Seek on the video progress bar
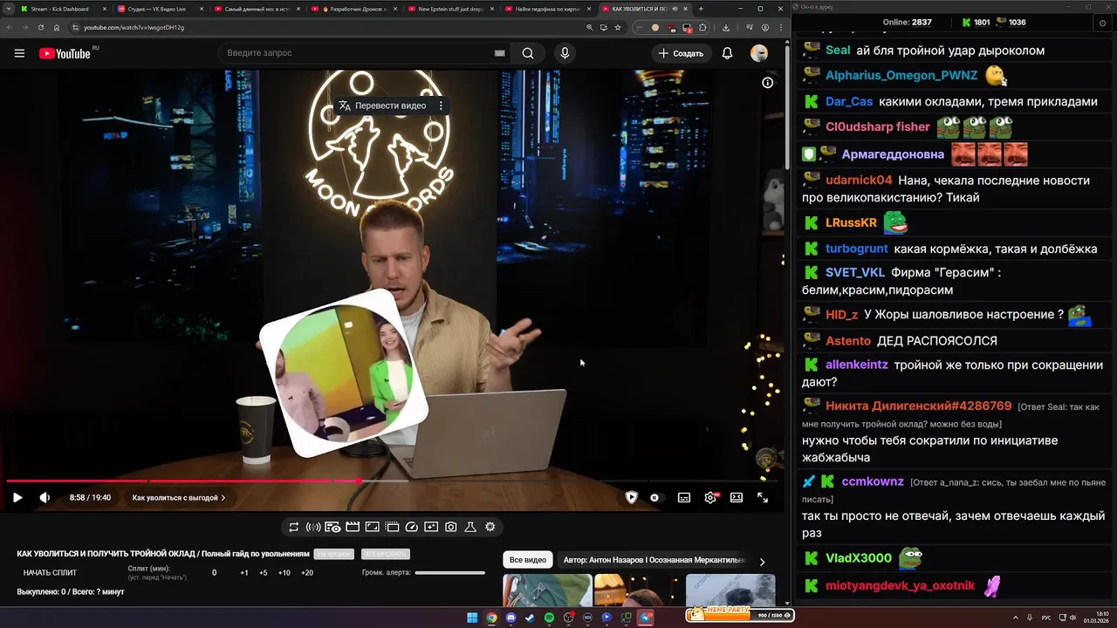 (391, 481)
